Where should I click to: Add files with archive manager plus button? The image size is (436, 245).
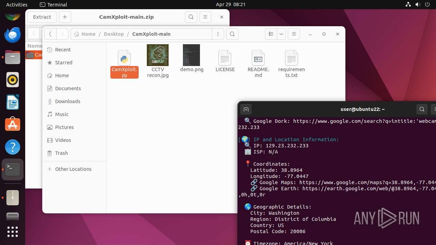click(65, 17)
